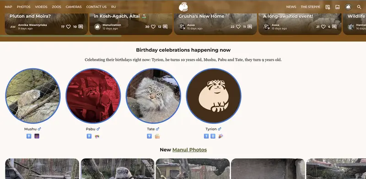The image size is (366, 179).
Task: Open Pabu's circular profile photo
Action: 93,96
